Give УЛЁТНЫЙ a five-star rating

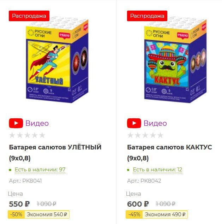click(42, 135)
